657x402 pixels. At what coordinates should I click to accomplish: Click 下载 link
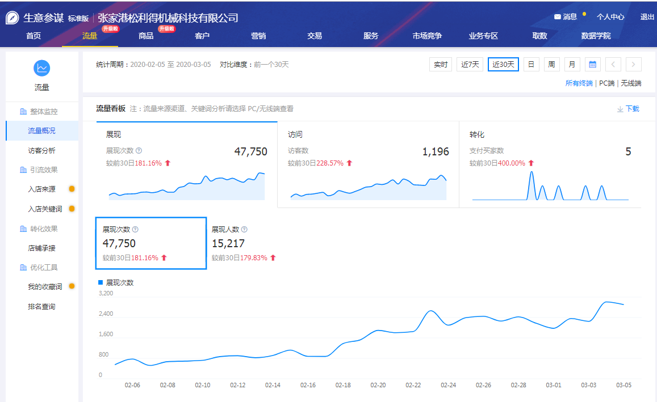pos(632,109)
